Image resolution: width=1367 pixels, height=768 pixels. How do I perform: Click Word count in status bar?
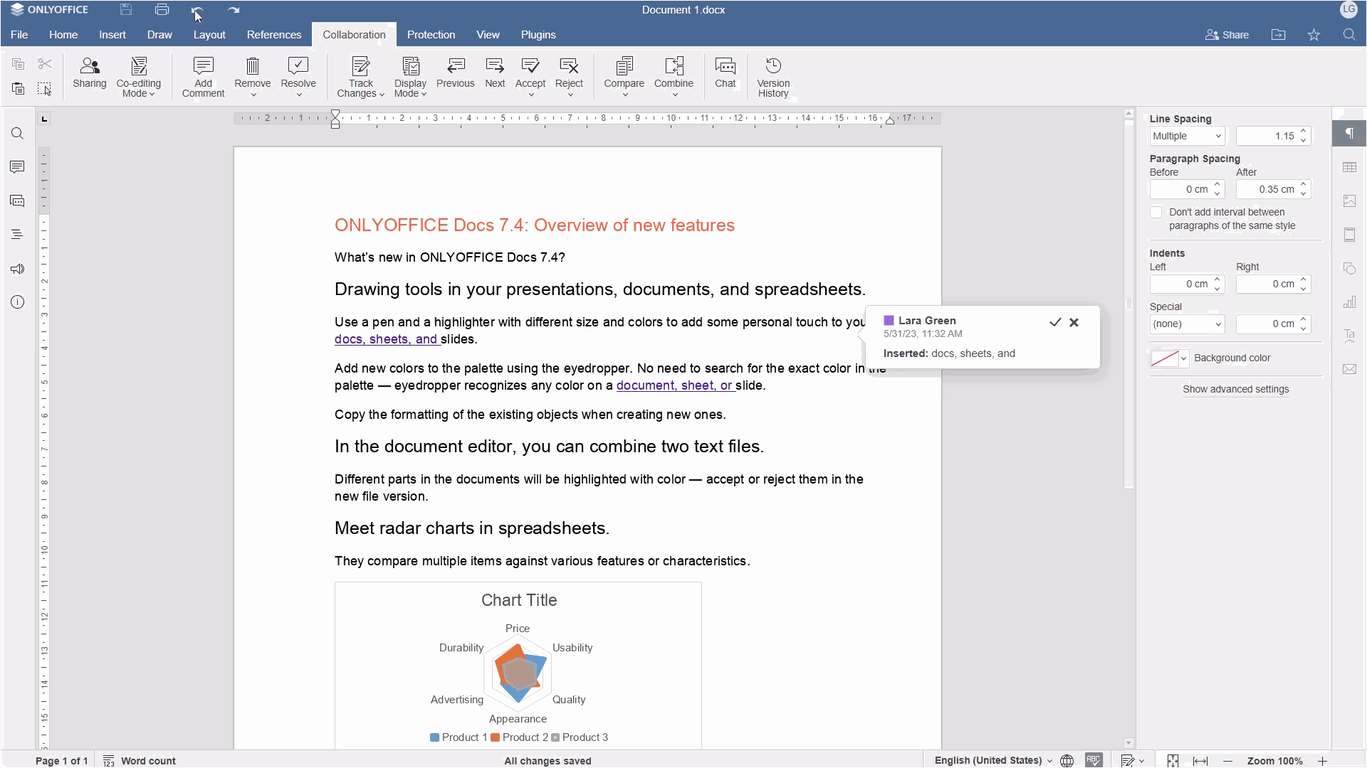click(140, 760)
